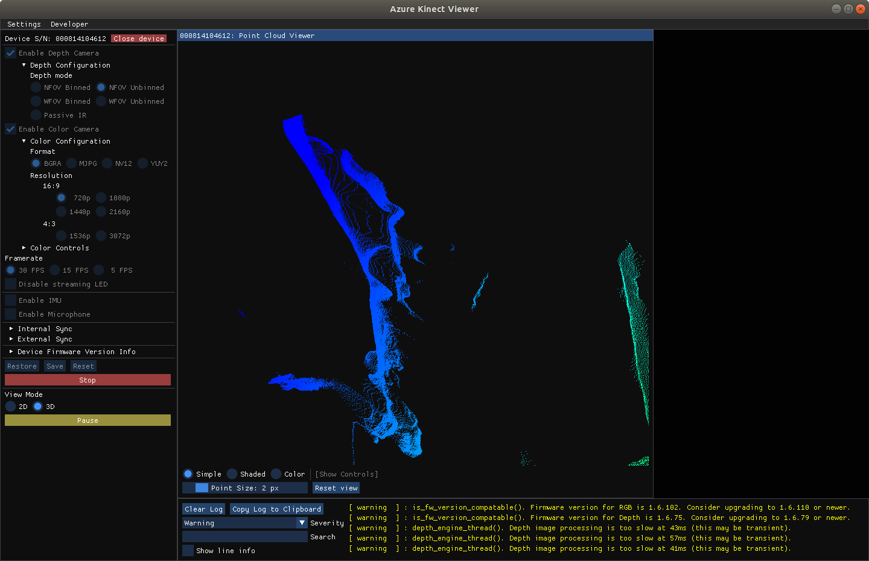
Task: Open the Developer menu
Action: pos(69,24)
